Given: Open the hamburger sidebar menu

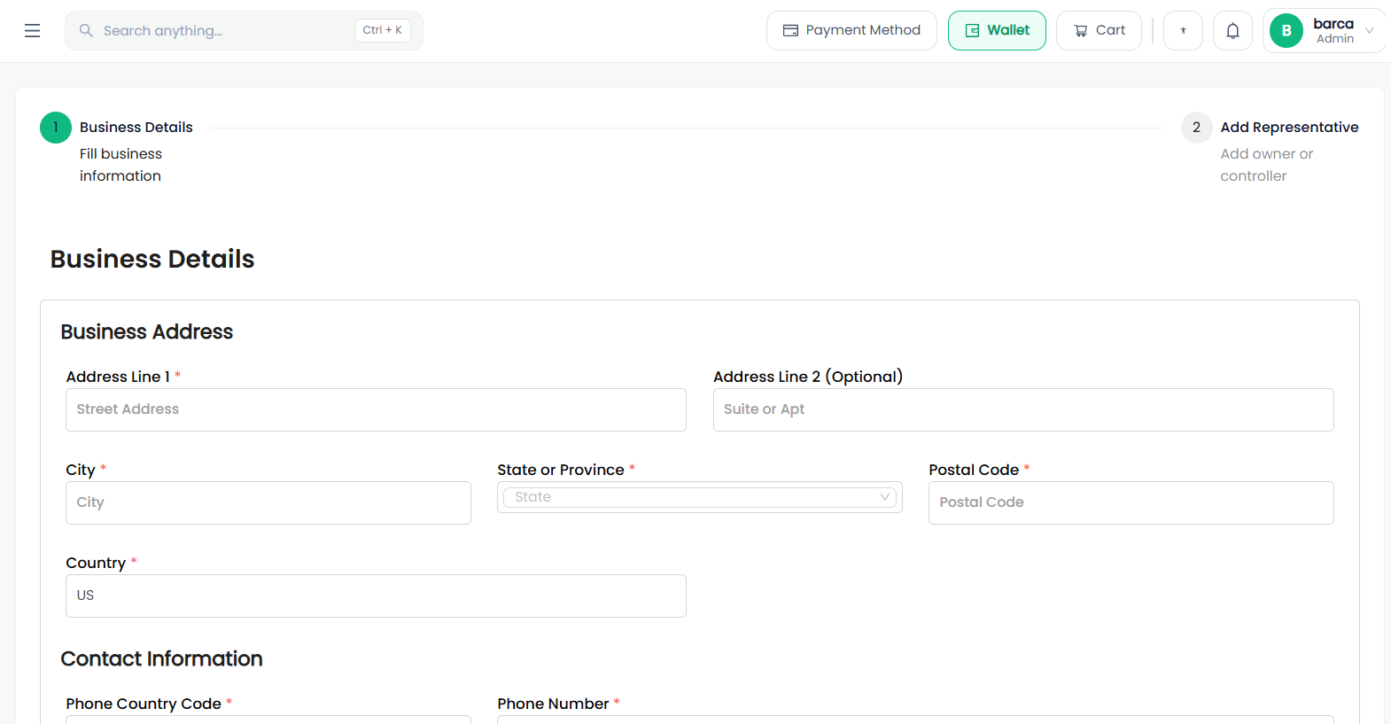Looking at the screenshot, I should click(x=32, y=31).
